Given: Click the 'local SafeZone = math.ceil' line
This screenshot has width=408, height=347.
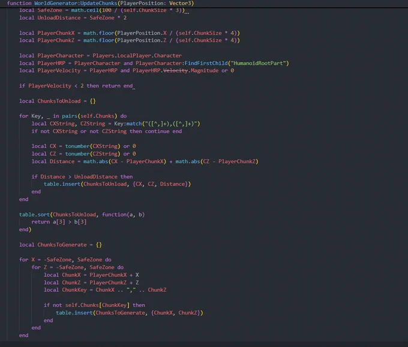Looking at the screenshot, I should click(102, 10).
